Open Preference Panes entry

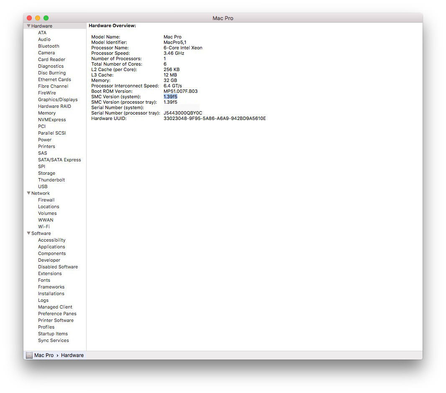pyautogui.click(x=57, y=314)
